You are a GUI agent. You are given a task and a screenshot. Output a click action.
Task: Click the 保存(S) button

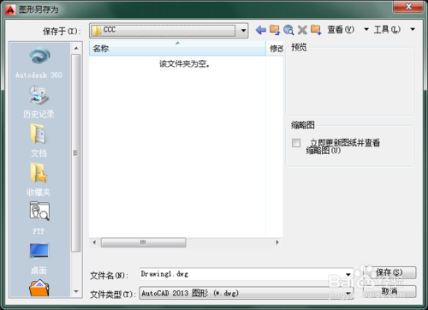coord(389,272)
